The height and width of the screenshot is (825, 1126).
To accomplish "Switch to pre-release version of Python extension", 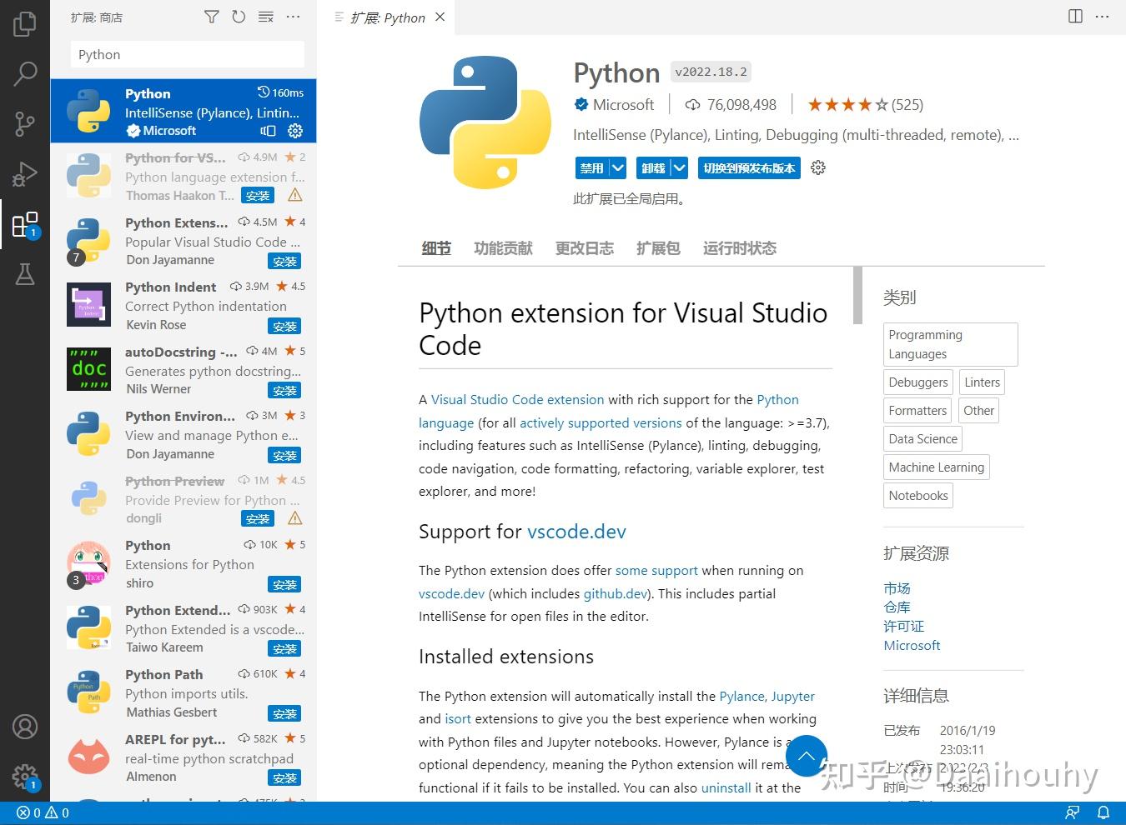I will point(748,167).
